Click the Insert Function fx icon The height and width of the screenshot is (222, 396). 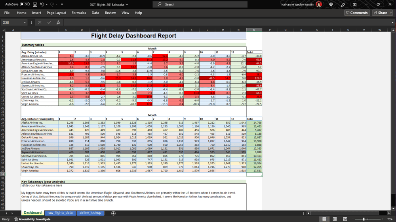[x=58, y=23]
